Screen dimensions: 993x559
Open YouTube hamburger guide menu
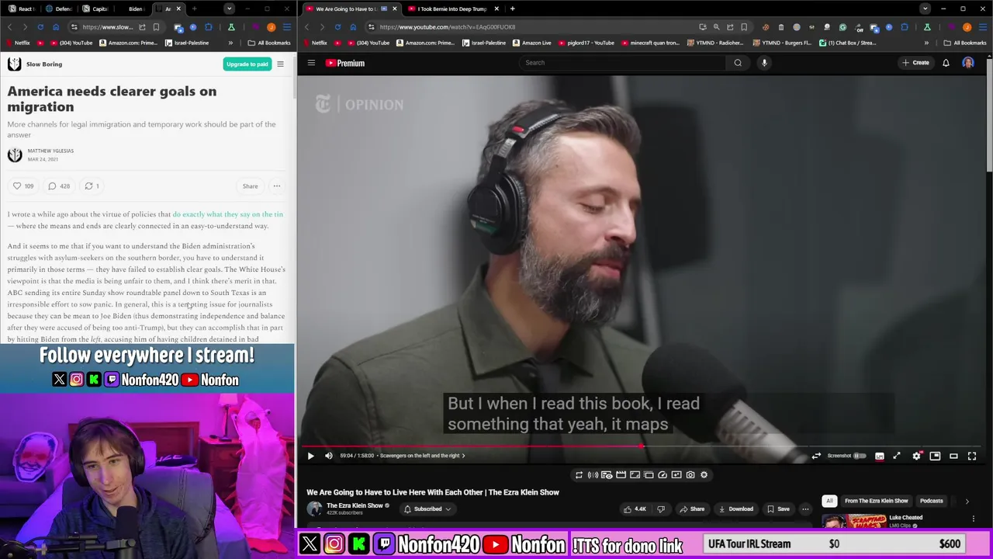311,63
